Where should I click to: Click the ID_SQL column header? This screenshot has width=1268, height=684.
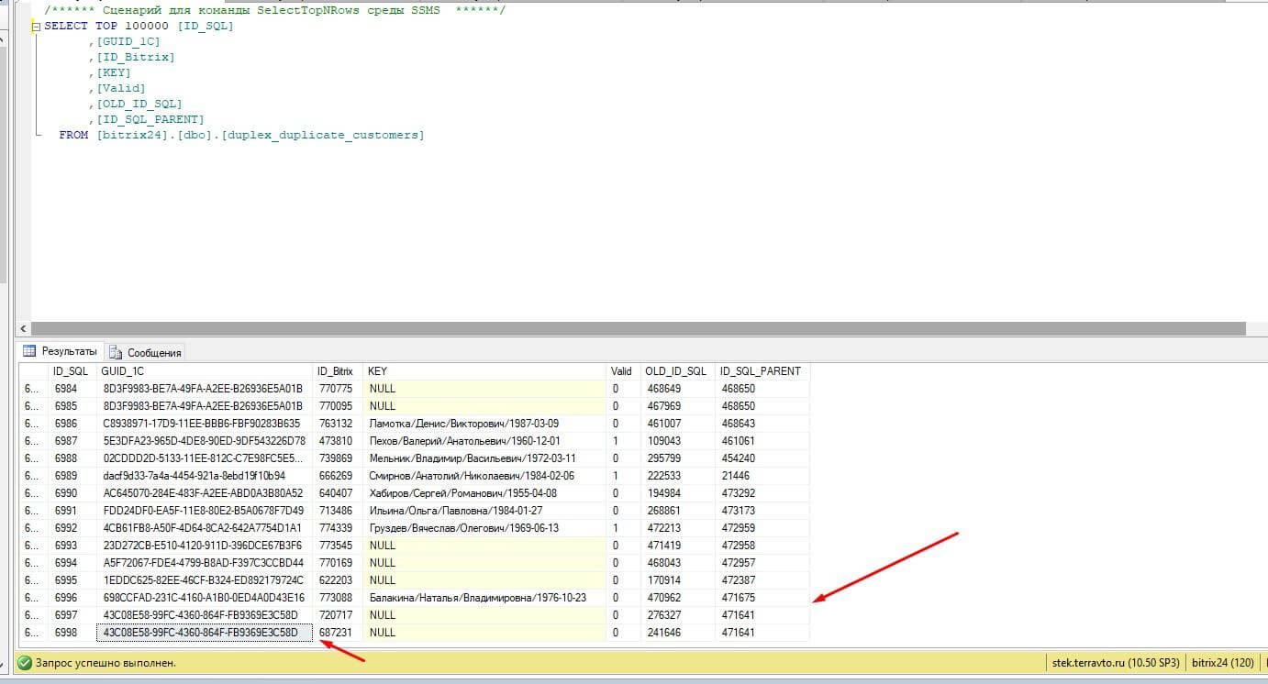(x=71, y=371)
